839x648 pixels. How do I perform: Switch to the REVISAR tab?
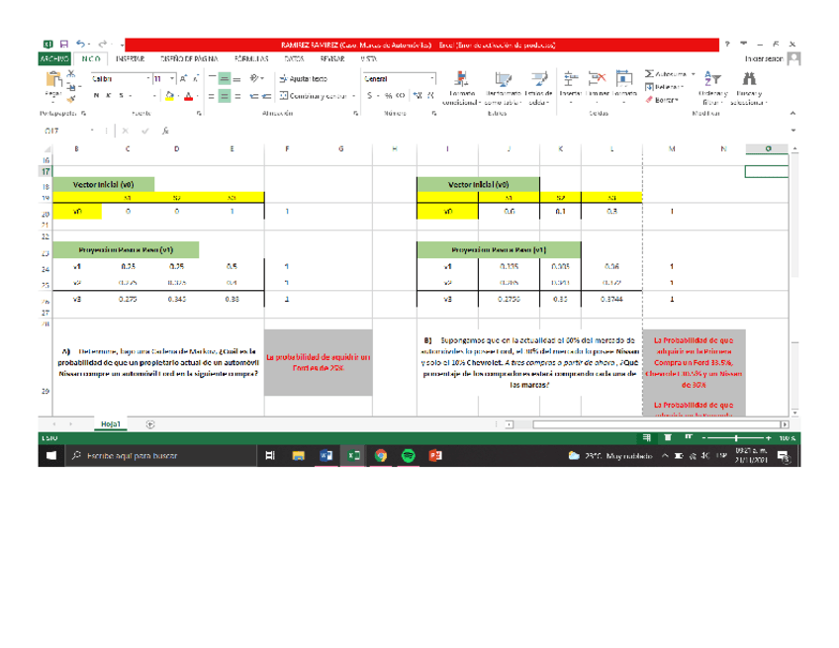(x=332, y=58)
